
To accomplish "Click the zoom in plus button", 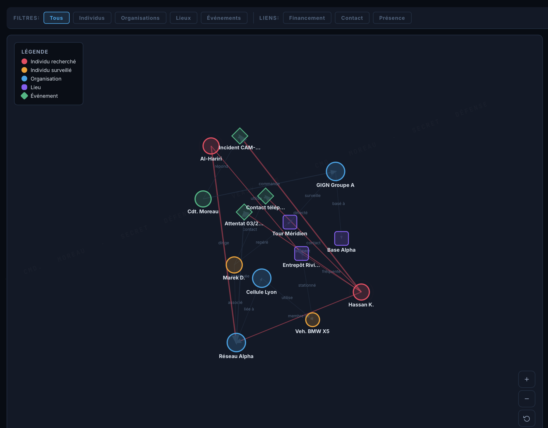I will pyautogui.click(x=527, y=379).
